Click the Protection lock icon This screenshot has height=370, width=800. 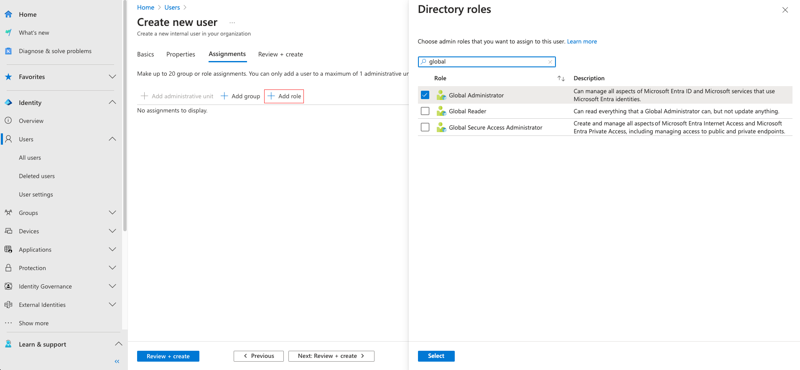[8, 268]
